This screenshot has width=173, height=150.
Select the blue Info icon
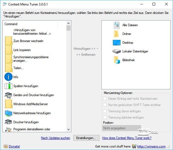8,77
